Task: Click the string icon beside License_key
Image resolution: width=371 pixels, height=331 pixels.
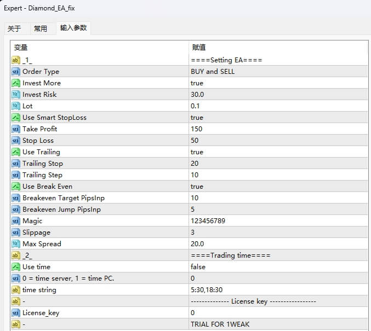Action: (x=15, y=313)
